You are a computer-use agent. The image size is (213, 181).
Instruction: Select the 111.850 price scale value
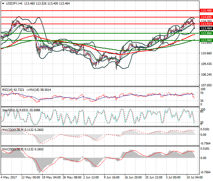[206, 43]
